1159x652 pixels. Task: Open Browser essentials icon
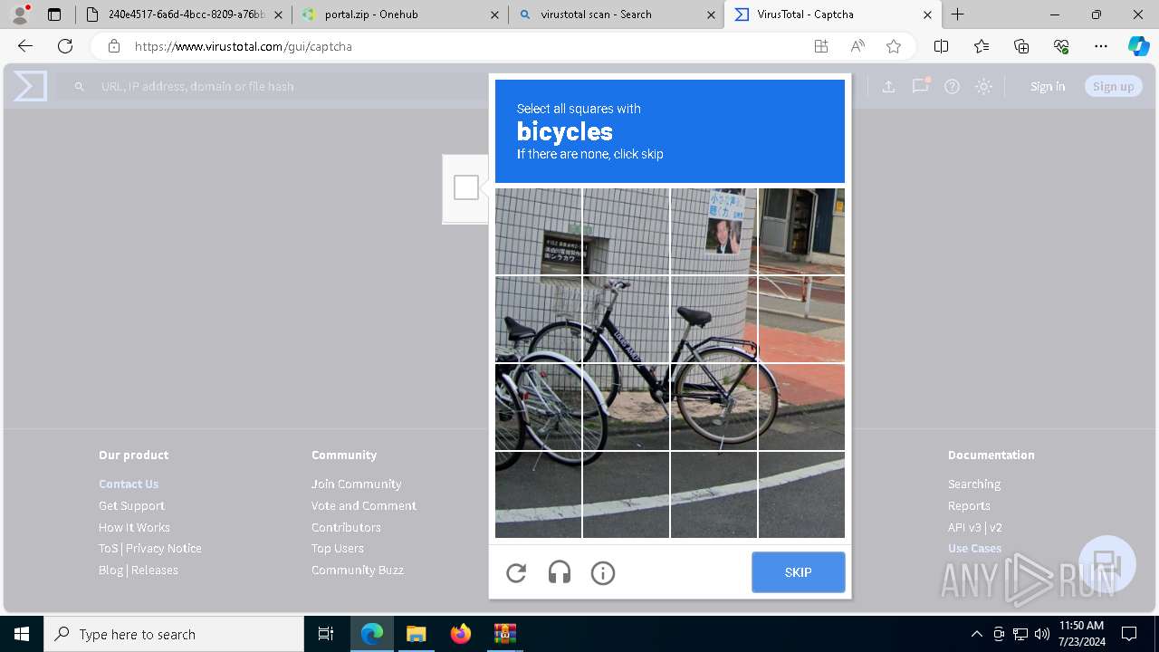(1061, 46)
